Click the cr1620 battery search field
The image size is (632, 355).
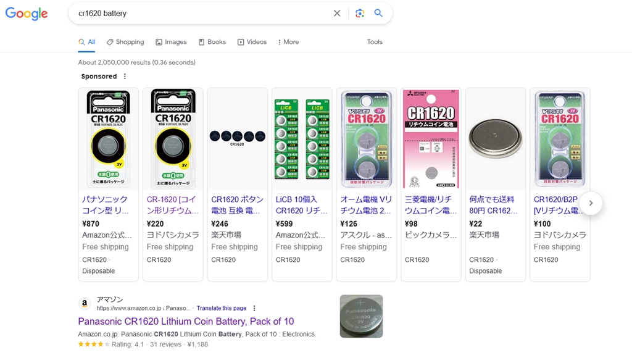197,13
